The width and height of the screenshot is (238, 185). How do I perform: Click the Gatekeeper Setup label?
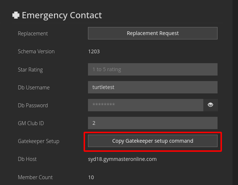(x=38, y=141)
